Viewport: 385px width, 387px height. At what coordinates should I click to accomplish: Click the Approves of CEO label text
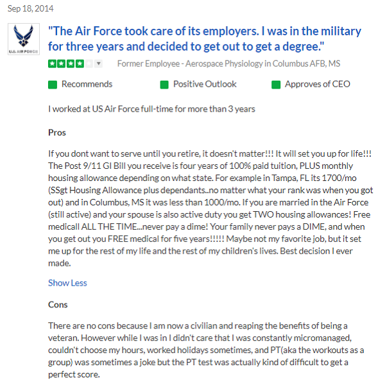(319, 84)
